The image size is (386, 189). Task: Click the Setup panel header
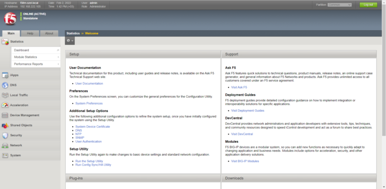pyautogui.click(x=143, y=54)
